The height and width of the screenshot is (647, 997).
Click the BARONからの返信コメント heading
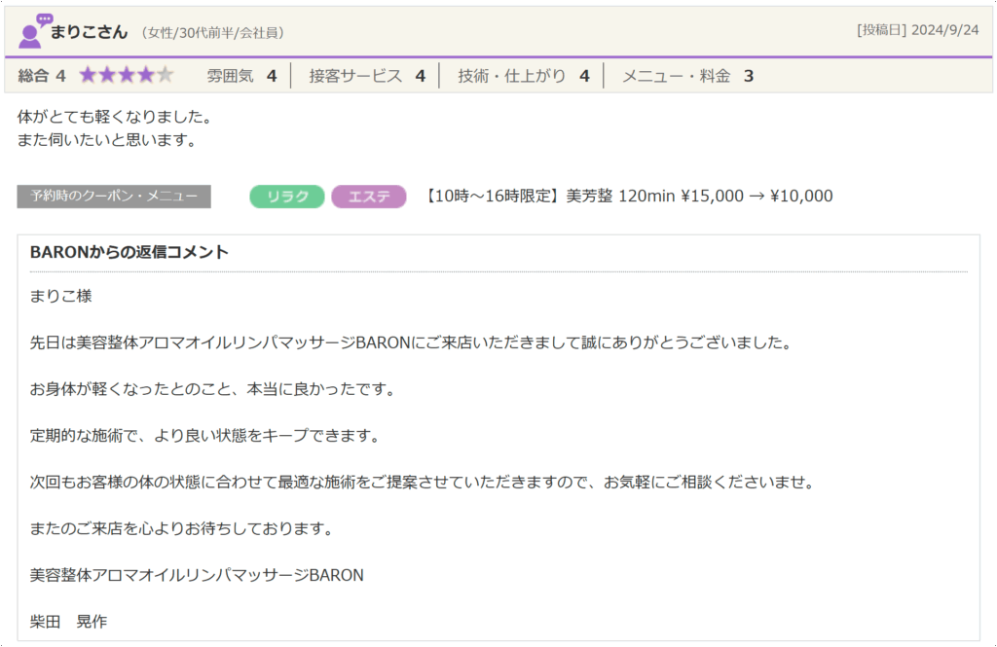click(x=129, y=252)
